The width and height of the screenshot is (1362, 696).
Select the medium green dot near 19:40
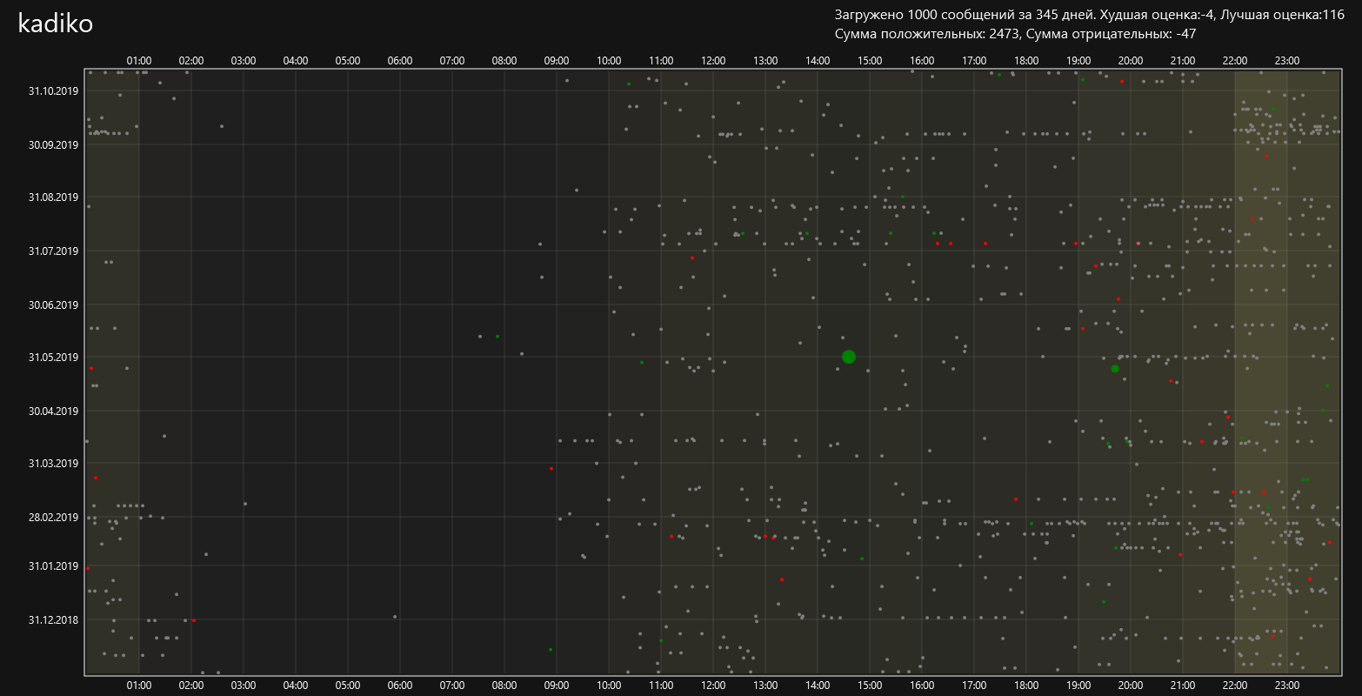(x=1115, y=369)
